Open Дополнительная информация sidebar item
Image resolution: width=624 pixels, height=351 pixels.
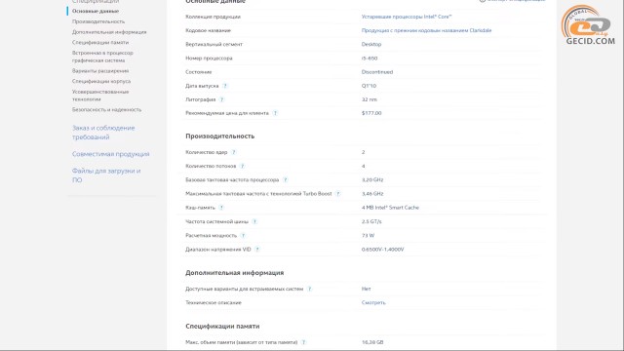click(x=109, y=32)
